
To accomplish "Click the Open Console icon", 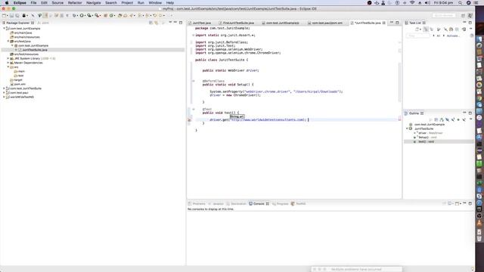I will coord(457,203).
